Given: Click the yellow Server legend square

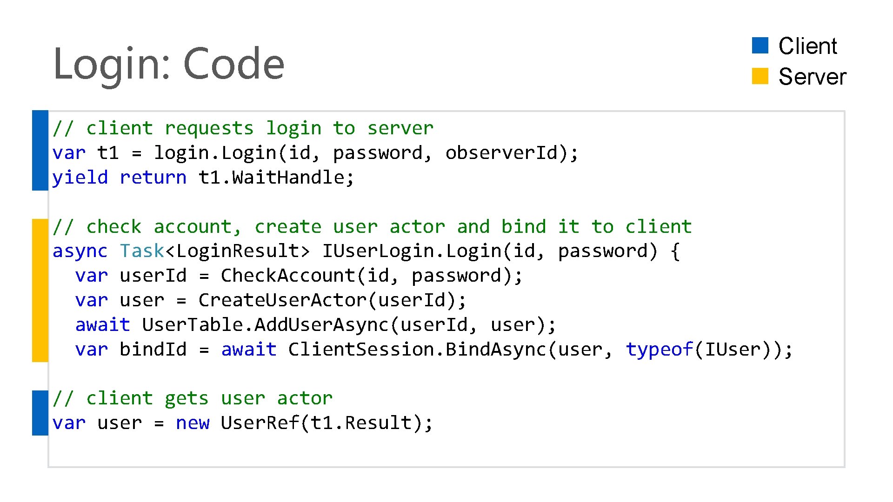Looking at the screenshot, I should (760, 76).
